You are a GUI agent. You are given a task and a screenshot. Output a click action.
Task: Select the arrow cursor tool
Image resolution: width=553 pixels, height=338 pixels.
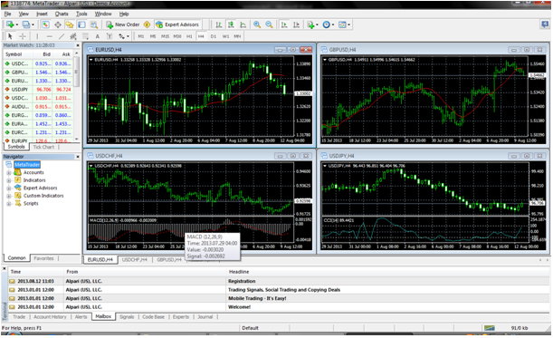pos(10,36)
